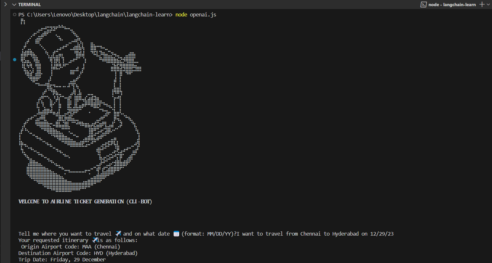Click the 'Trip Date: Friday, 29 December' line
Image resolution: width=492 pixels, height=263 pixels.
tap(62, 259)
